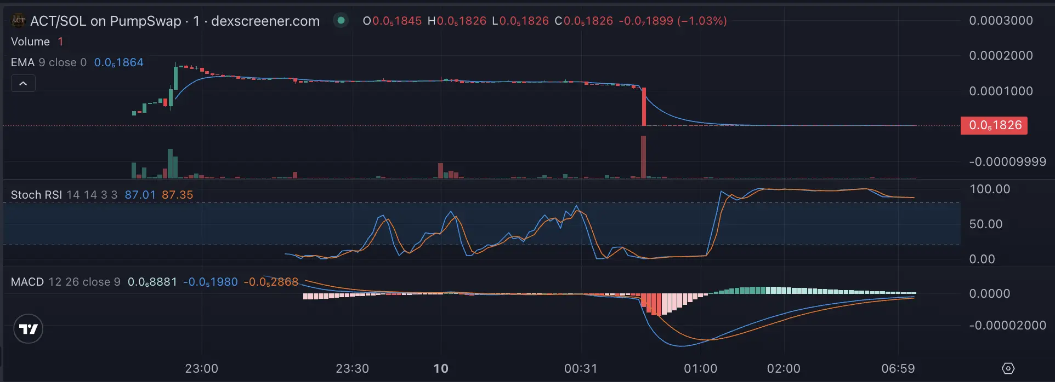Click the large red crash candle
The image size is (1055, 382).
coord(644,107)
